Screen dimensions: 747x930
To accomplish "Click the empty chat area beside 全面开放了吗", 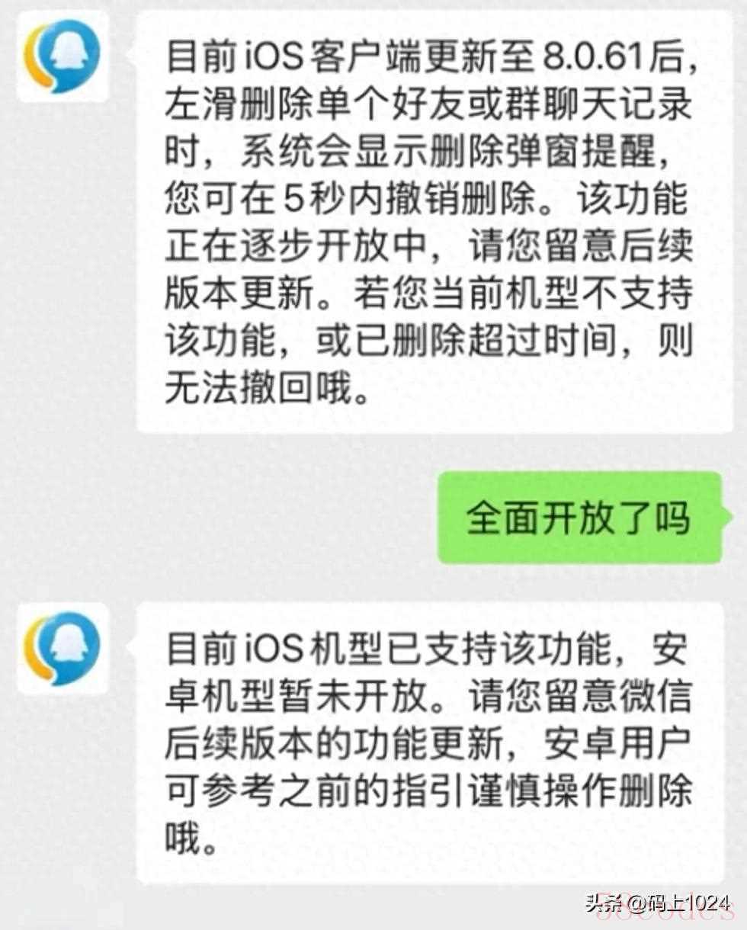I will pyautogui.click(x=221, y=517).
